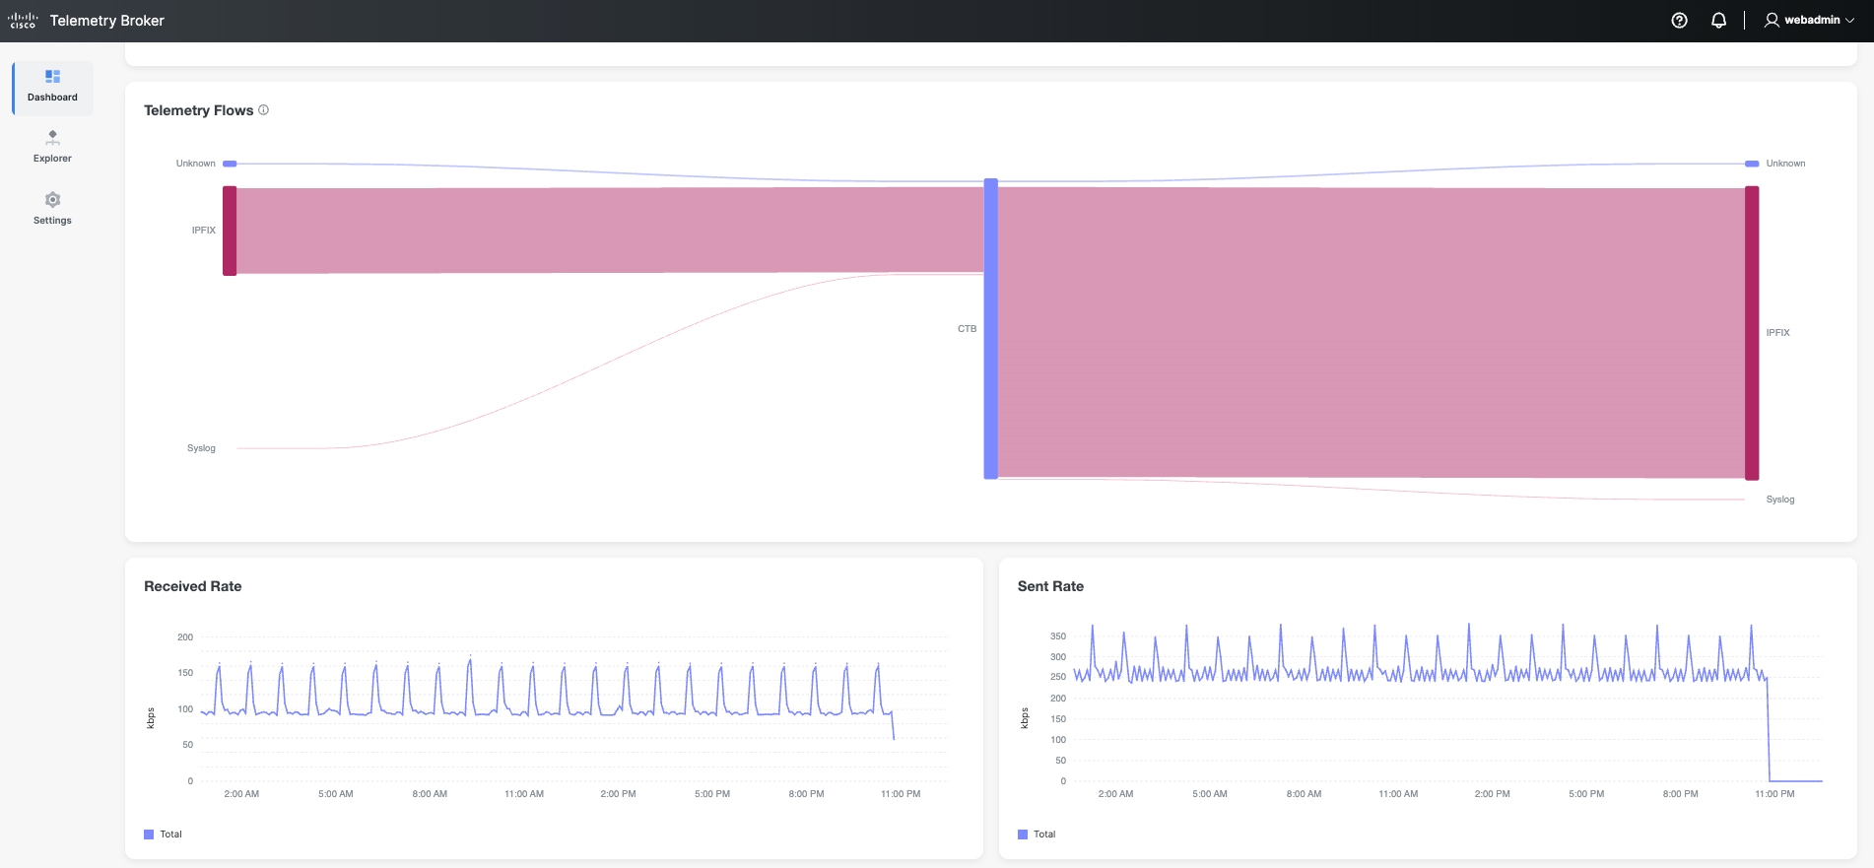1874x868 pixels.
Task: Expand the webadmin account dropdown chevron
Action: point(1849,21)
